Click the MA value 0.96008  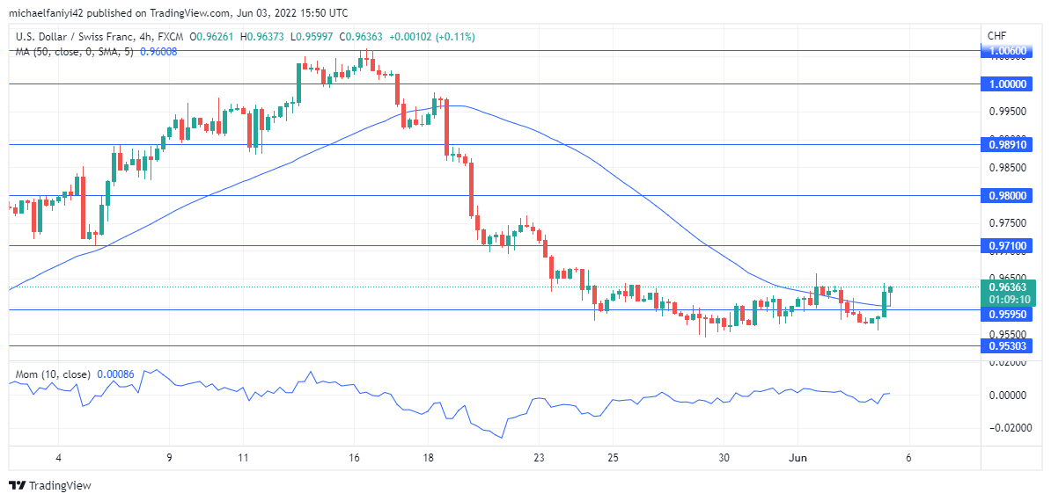(x=158, y=52)
